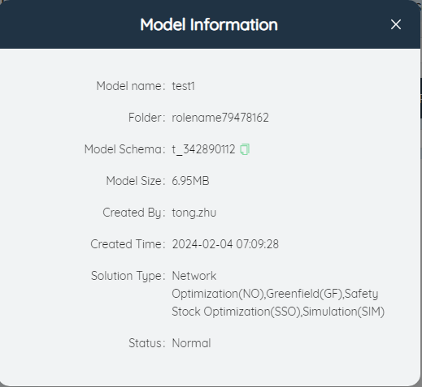Select the model name test1
422x387 pixels.
tap(183, 86)
